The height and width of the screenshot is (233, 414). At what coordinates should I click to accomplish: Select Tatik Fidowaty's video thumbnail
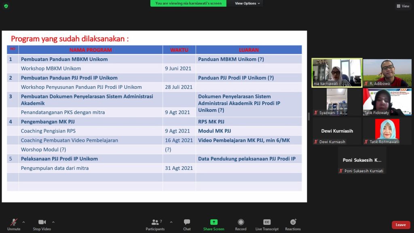click(387, 102)
